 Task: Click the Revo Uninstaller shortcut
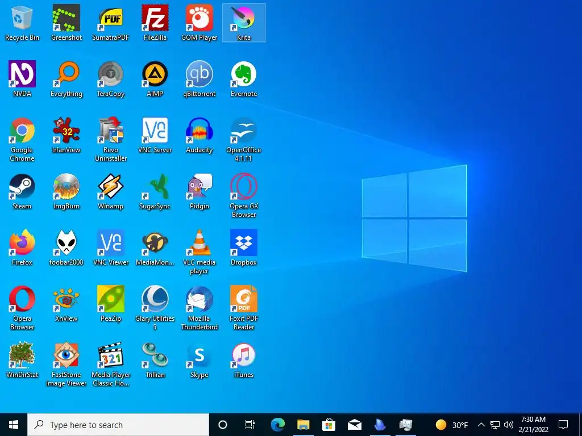click(111, 140)
